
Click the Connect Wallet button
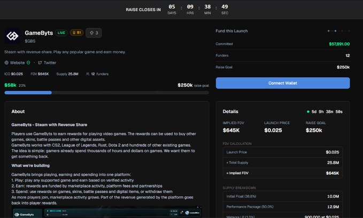point(283,83)
